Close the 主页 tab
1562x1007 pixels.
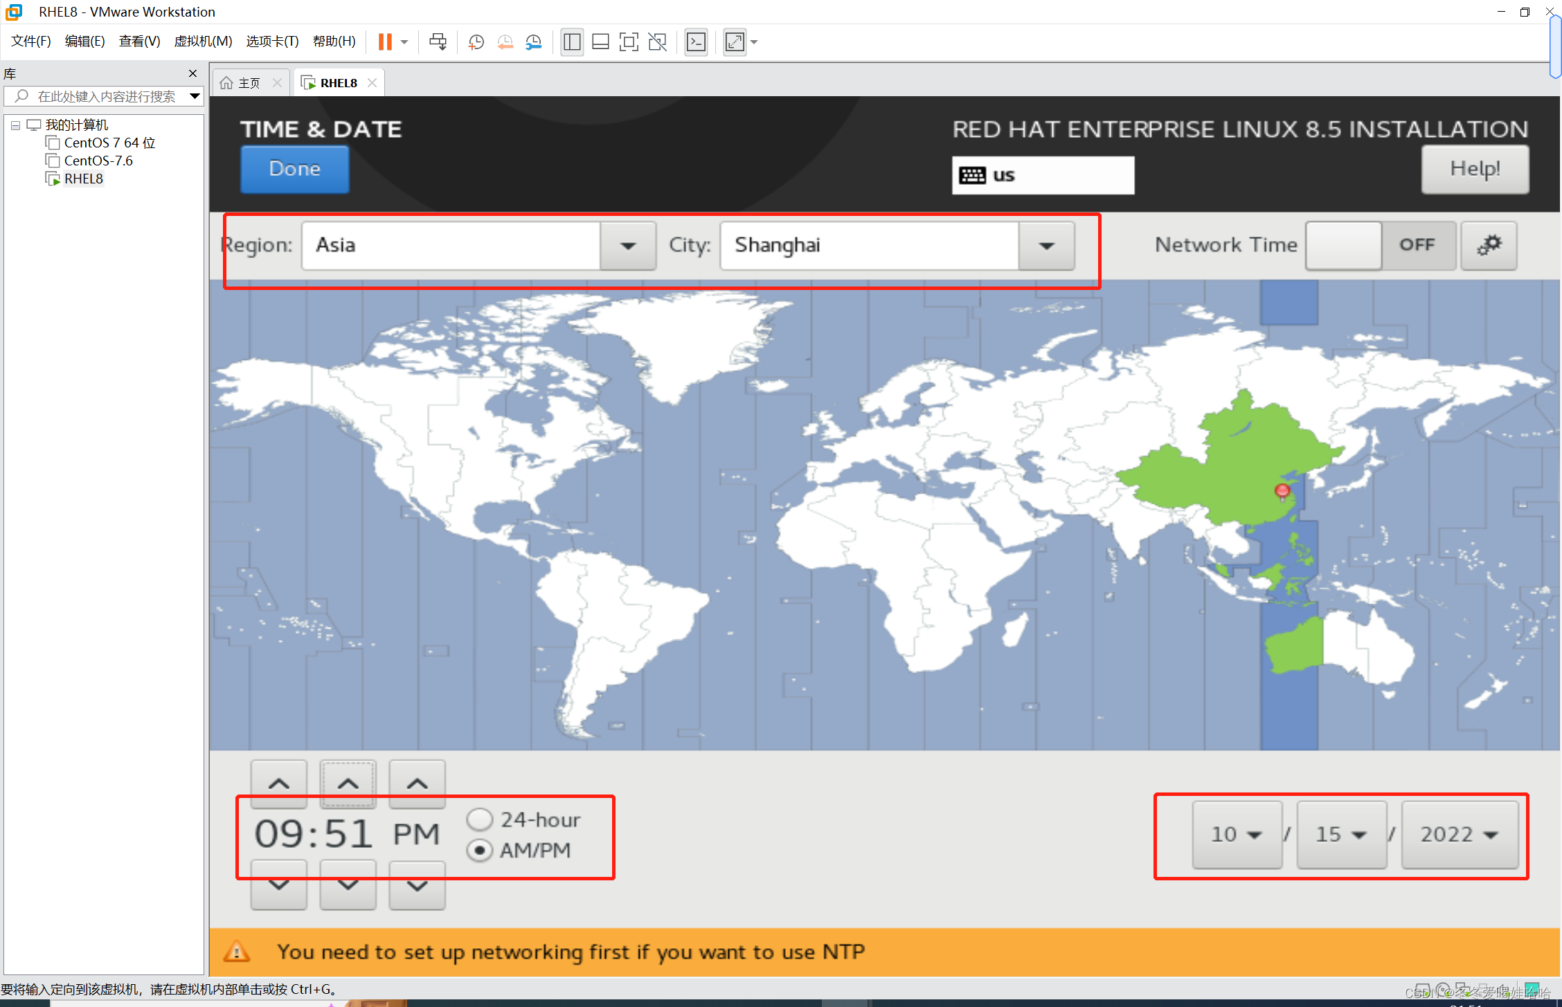click(277, 82)
